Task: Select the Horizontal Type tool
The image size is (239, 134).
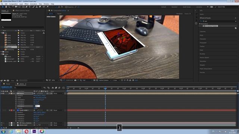Action: click(30, 7)
